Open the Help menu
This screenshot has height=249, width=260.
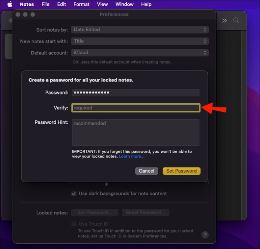(x=146, y=4)
